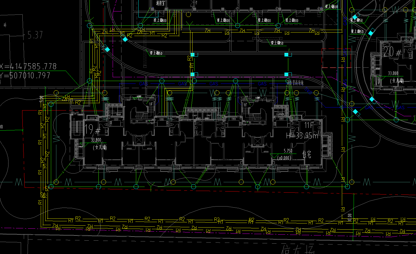Click the X=4147585.778 coordinate label
Viewport: 416px width, 254px height.
(28, 66)
